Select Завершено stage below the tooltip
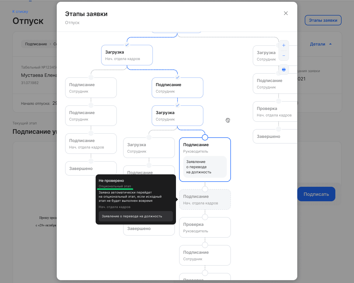Image resolution: width=354 pixels, height=283 pixels. (149, 229)
